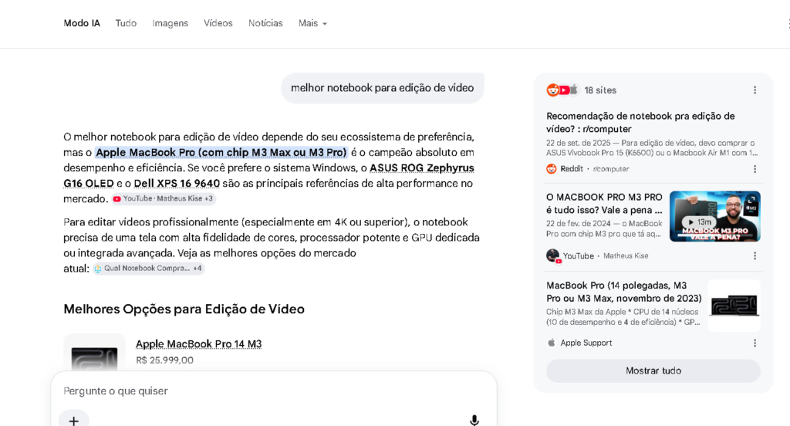Click the 13m video duration badge

coord(699,221)
